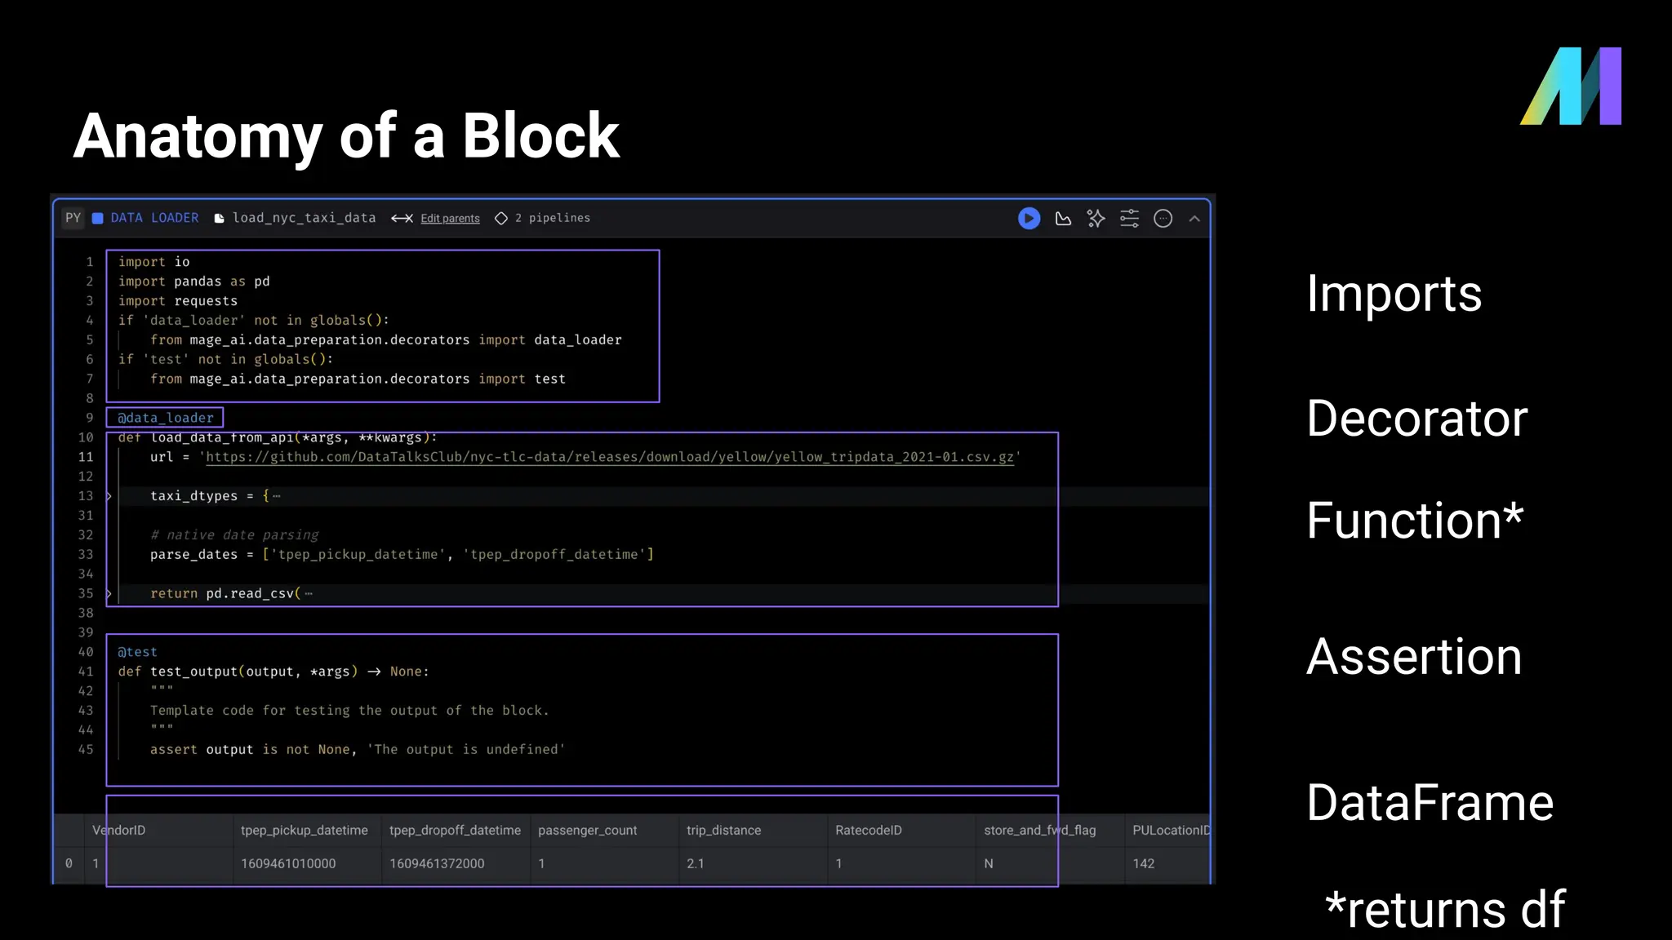1672x940 pixels.
Task: Click the Mage logo on the slide
Action: coord(1571,86)
